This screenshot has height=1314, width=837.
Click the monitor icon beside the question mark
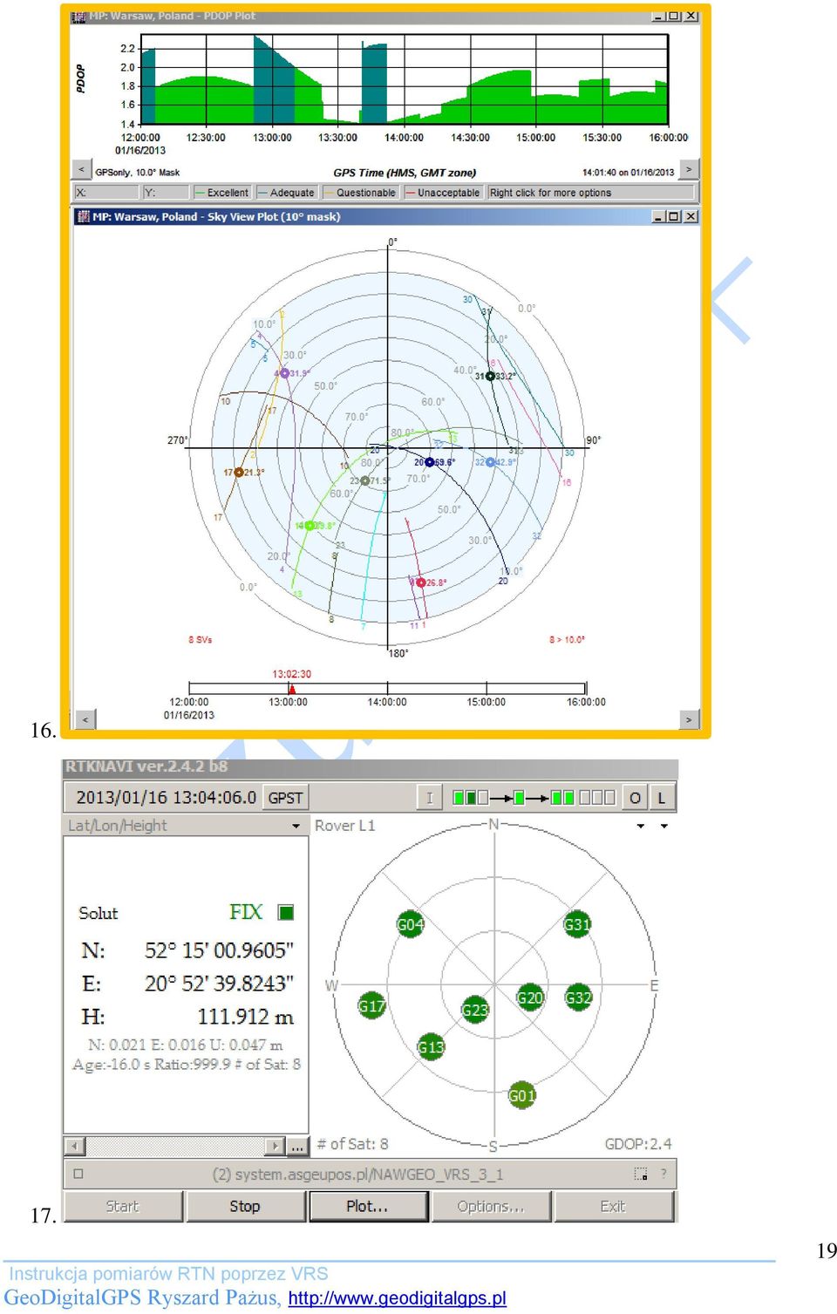coord(641,1174)
